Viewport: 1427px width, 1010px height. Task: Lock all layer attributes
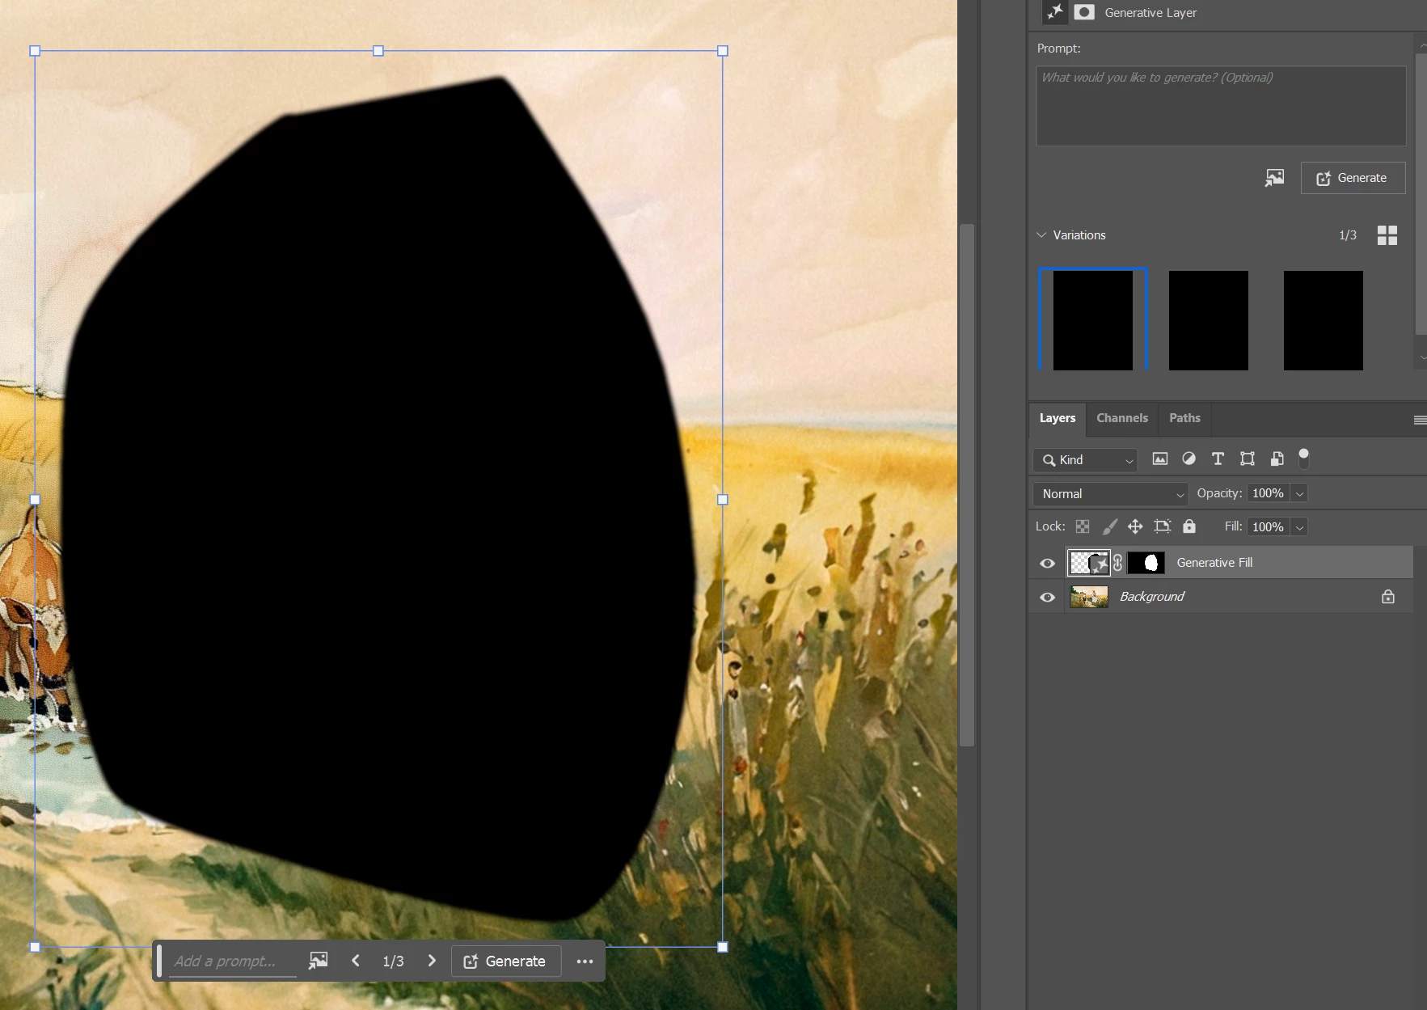click(x=1189, y=526)
